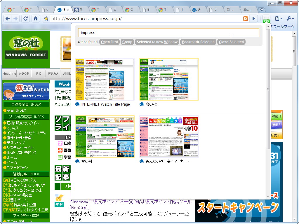Open the wrench customization menu

click(290, 18)
